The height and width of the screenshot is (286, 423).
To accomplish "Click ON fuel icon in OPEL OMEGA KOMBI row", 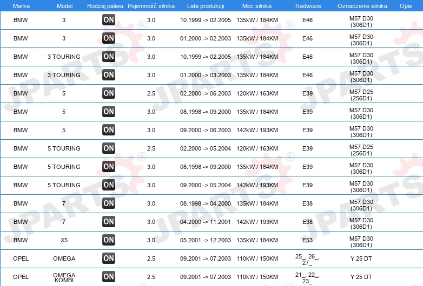I will coord(109,276).
